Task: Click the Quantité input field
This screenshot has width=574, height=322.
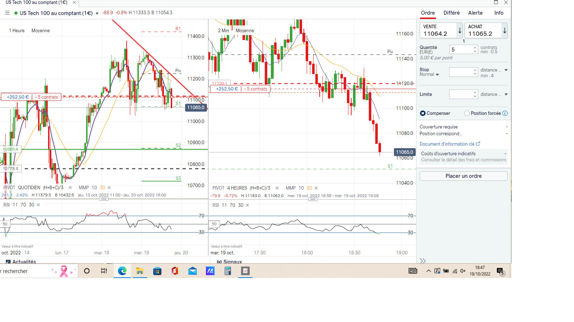Action: point(461,49)
